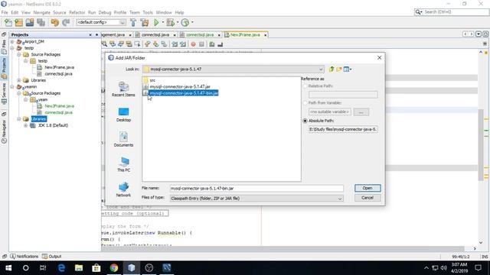Click the Redo toolbar icon
Image resolution: width=490 pixels, height=275 pixels.
pyautogui.click(x=66, y=22)
